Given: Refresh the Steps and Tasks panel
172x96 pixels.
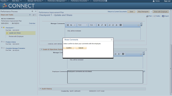Looking at the screenshot, I should click(x=30, y=15).
